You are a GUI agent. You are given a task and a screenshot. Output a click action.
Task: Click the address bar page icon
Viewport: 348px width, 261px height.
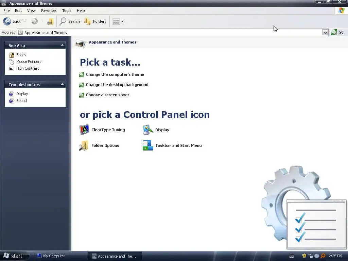(20, 33)
